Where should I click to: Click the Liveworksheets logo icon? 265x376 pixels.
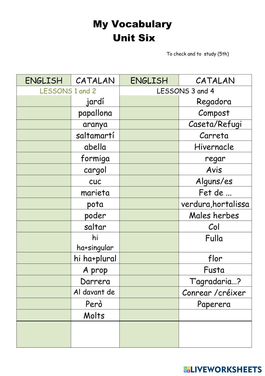(187, 369)
